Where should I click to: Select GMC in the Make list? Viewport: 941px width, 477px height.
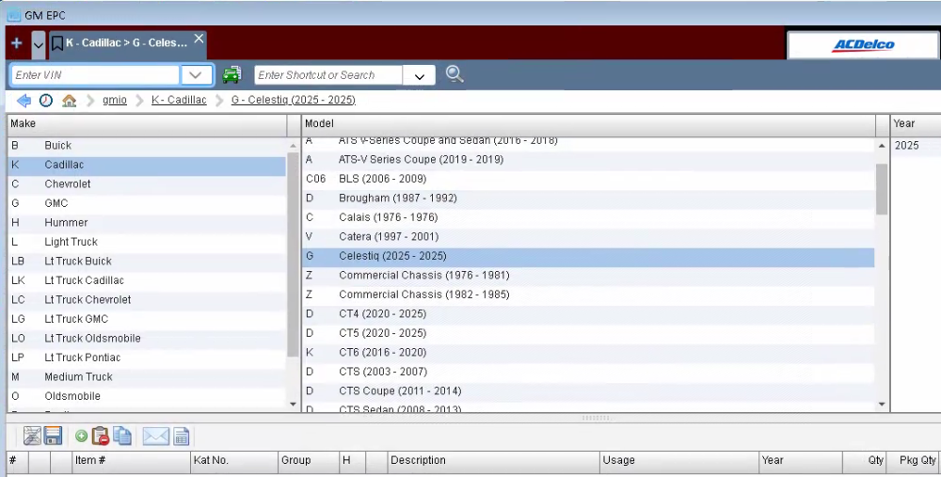147,203
